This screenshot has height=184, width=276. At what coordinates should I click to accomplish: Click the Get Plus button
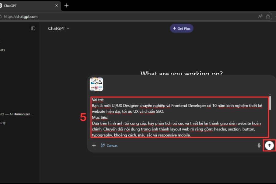tap(182, 29)
